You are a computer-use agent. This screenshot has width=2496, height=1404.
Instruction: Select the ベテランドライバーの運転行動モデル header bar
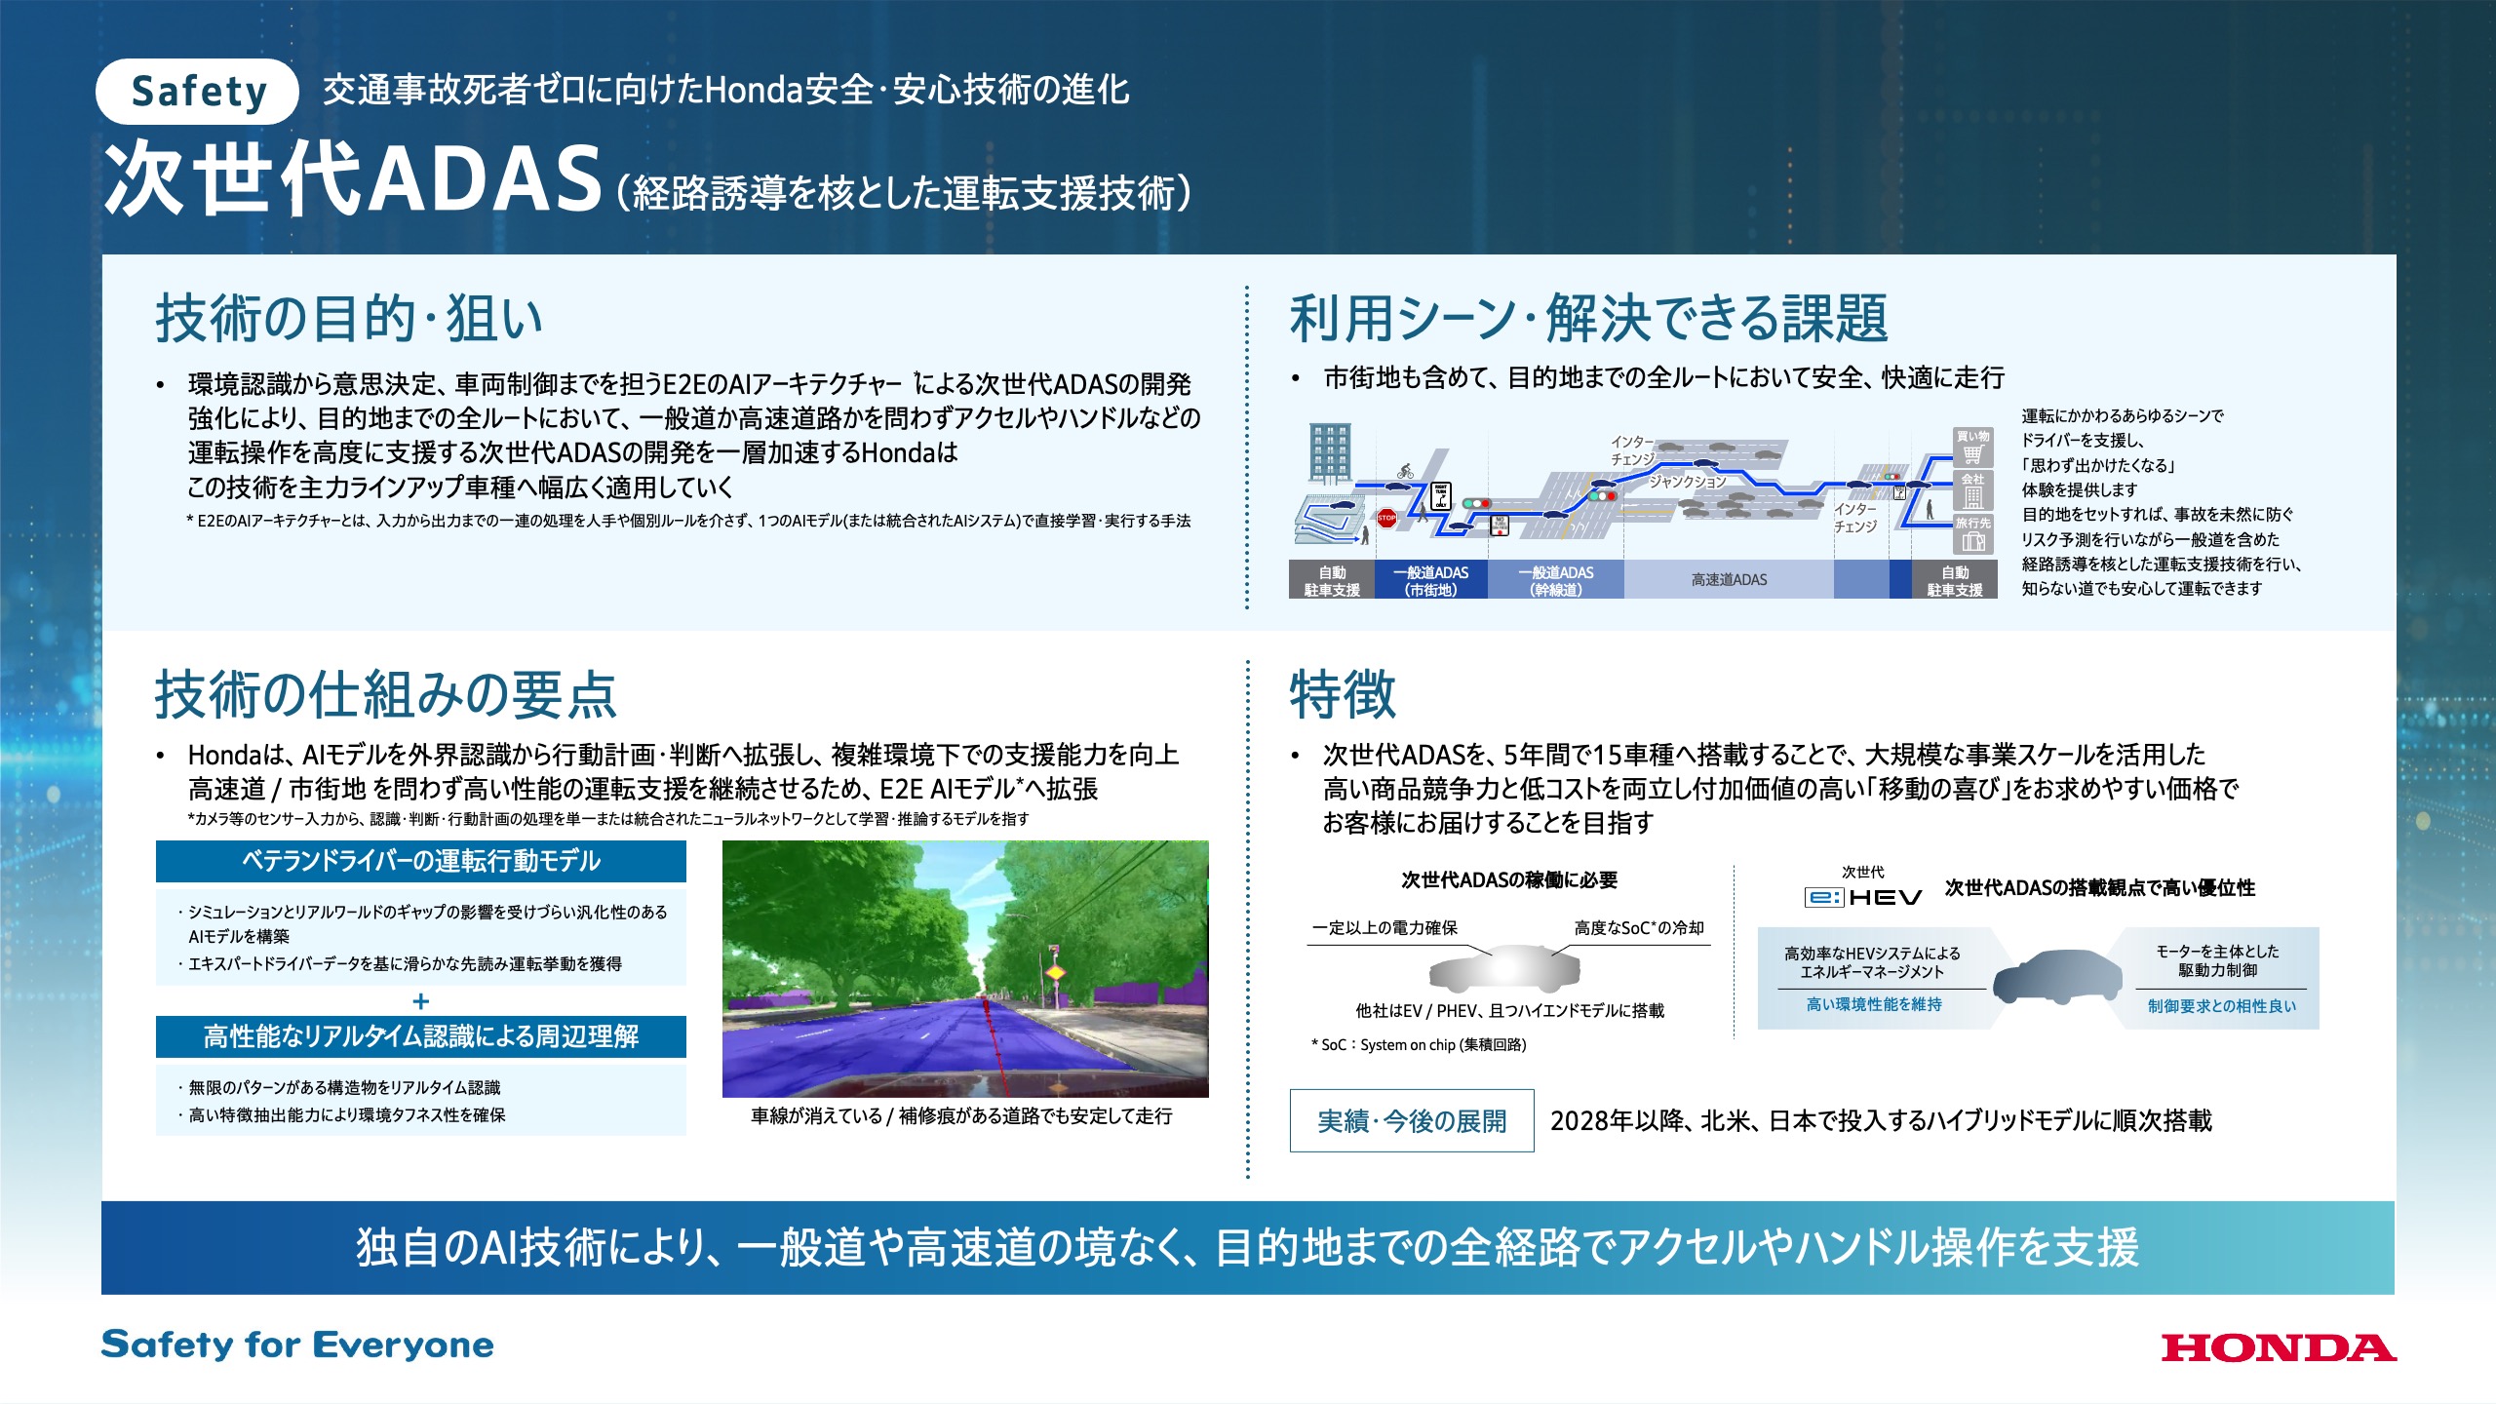pos(421,861)
